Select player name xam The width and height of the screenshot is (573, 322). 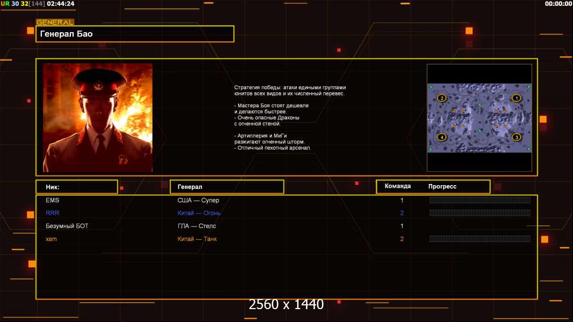click(51, 239)
